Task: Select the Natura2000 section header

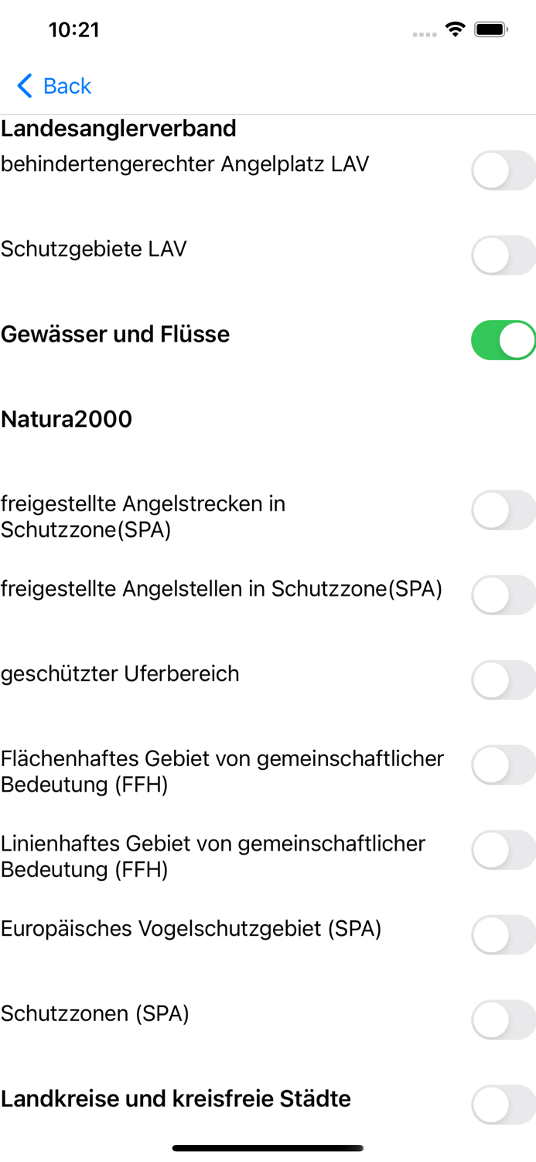Action: click(x=67, y=419)
